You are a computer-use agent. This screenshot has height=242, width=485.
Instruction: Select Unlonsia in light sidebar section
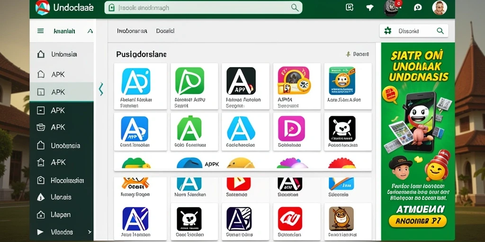(x=62, y=55)
